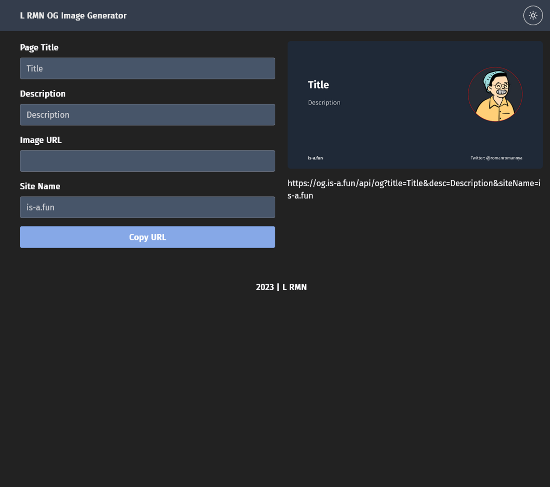Click the Description label above the field
550x487 pixels.
point(43,94)
